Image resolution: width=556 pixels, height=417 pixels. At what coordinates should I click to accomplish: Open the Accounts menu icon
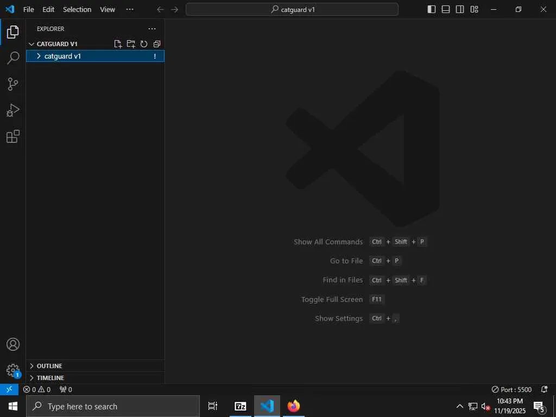(x=13, y=344)
